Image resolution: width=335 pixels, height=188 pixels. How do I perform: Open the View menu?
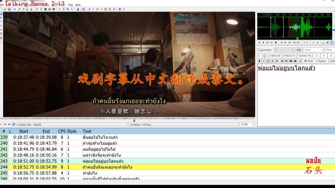point(70,5)
